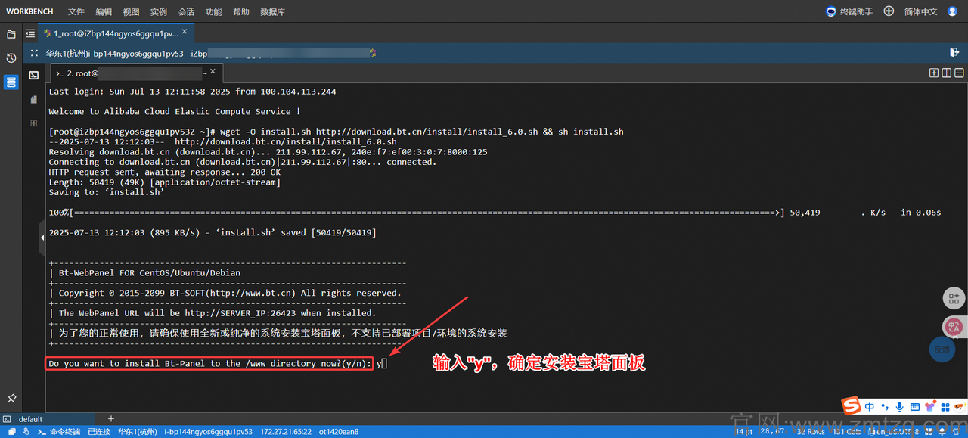Click the exit session icon at right

(x=954, y=52)
